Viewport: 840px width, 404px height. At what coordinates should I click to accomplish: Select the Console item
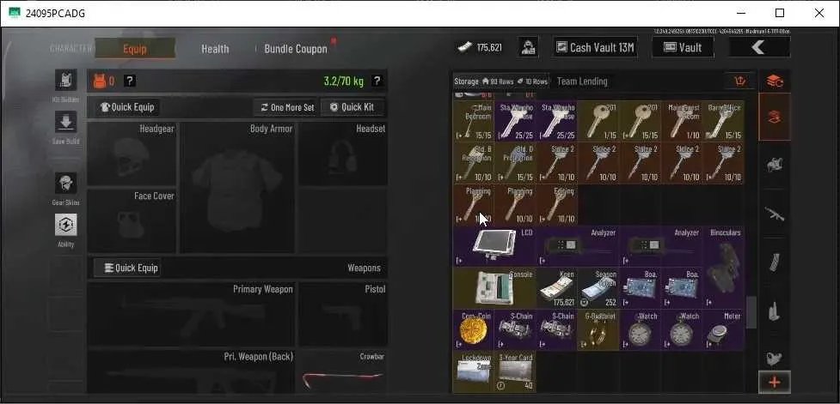tap(494, 287)
